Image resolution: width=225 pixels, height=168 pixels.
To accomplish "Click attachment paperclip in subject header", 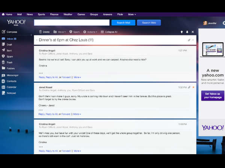I will 189,40.
